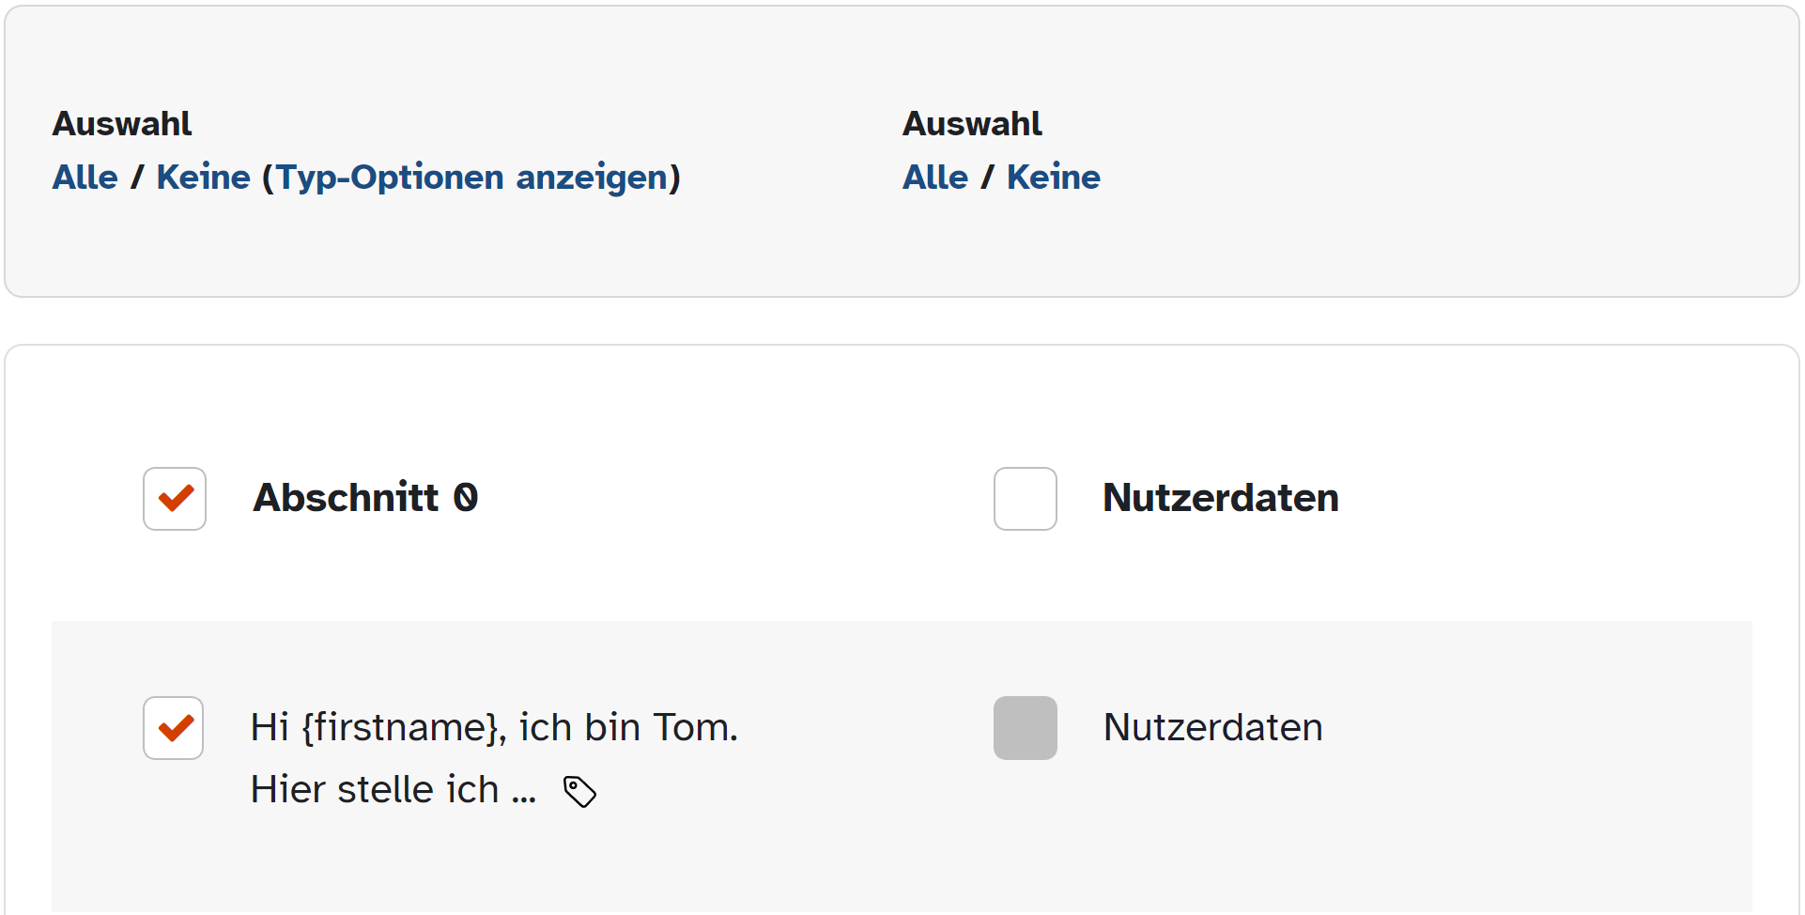Click the tag icon after 'Hier stelle ich'
The image size is (1805, 915).
(x=579, y=791)
